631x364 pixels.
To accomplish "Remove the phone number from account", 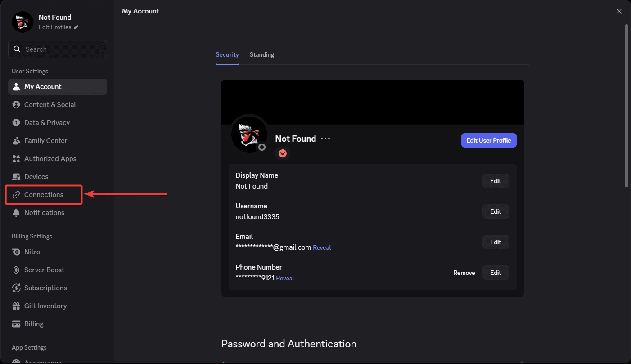I will pos(464,273).
